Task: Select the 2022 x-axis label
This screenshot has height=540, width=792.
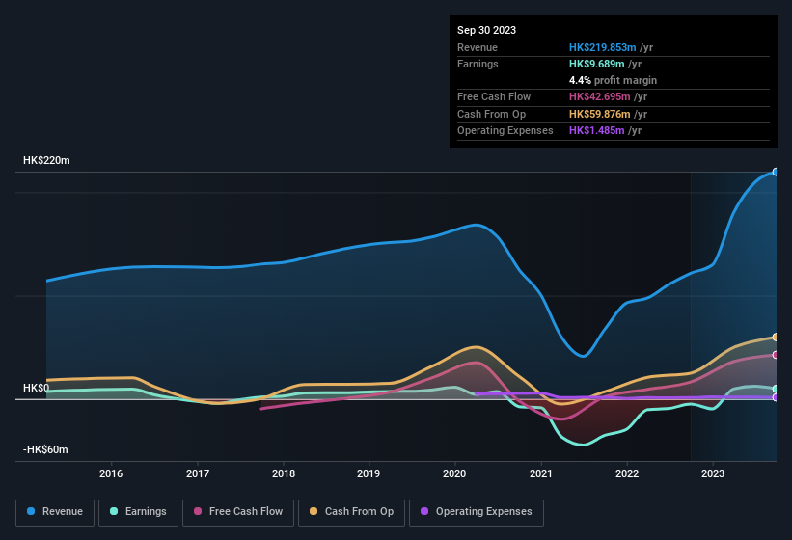Action: coord(627,473)
